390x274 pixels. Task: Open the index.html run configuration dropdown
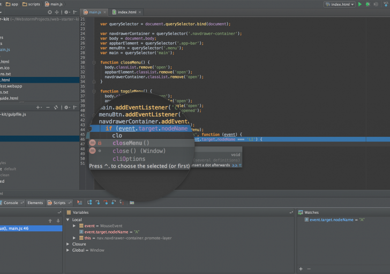click(x=340, y=4)
